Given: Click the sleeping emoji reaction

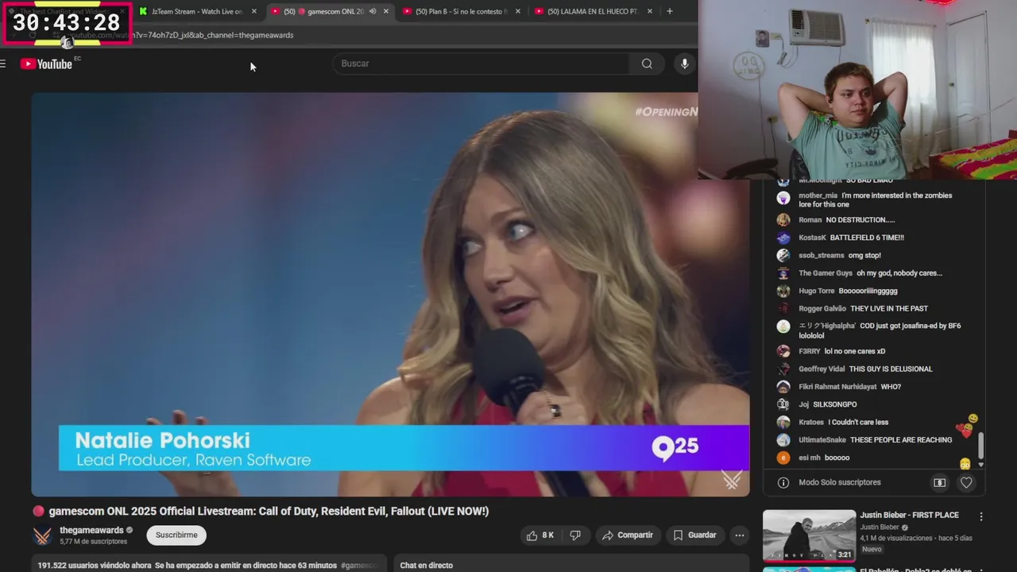Looking at the screenshot, I should pos(965,464).
